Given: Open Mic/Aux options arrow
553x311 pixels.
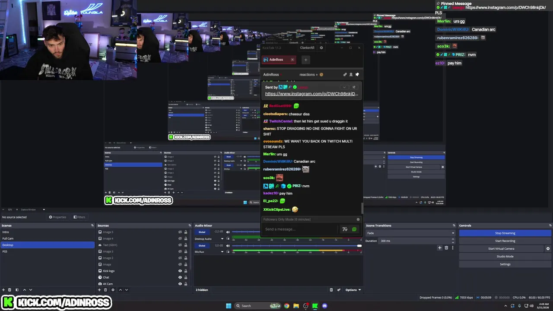Looking at the screenshot, I should point(222,252).
